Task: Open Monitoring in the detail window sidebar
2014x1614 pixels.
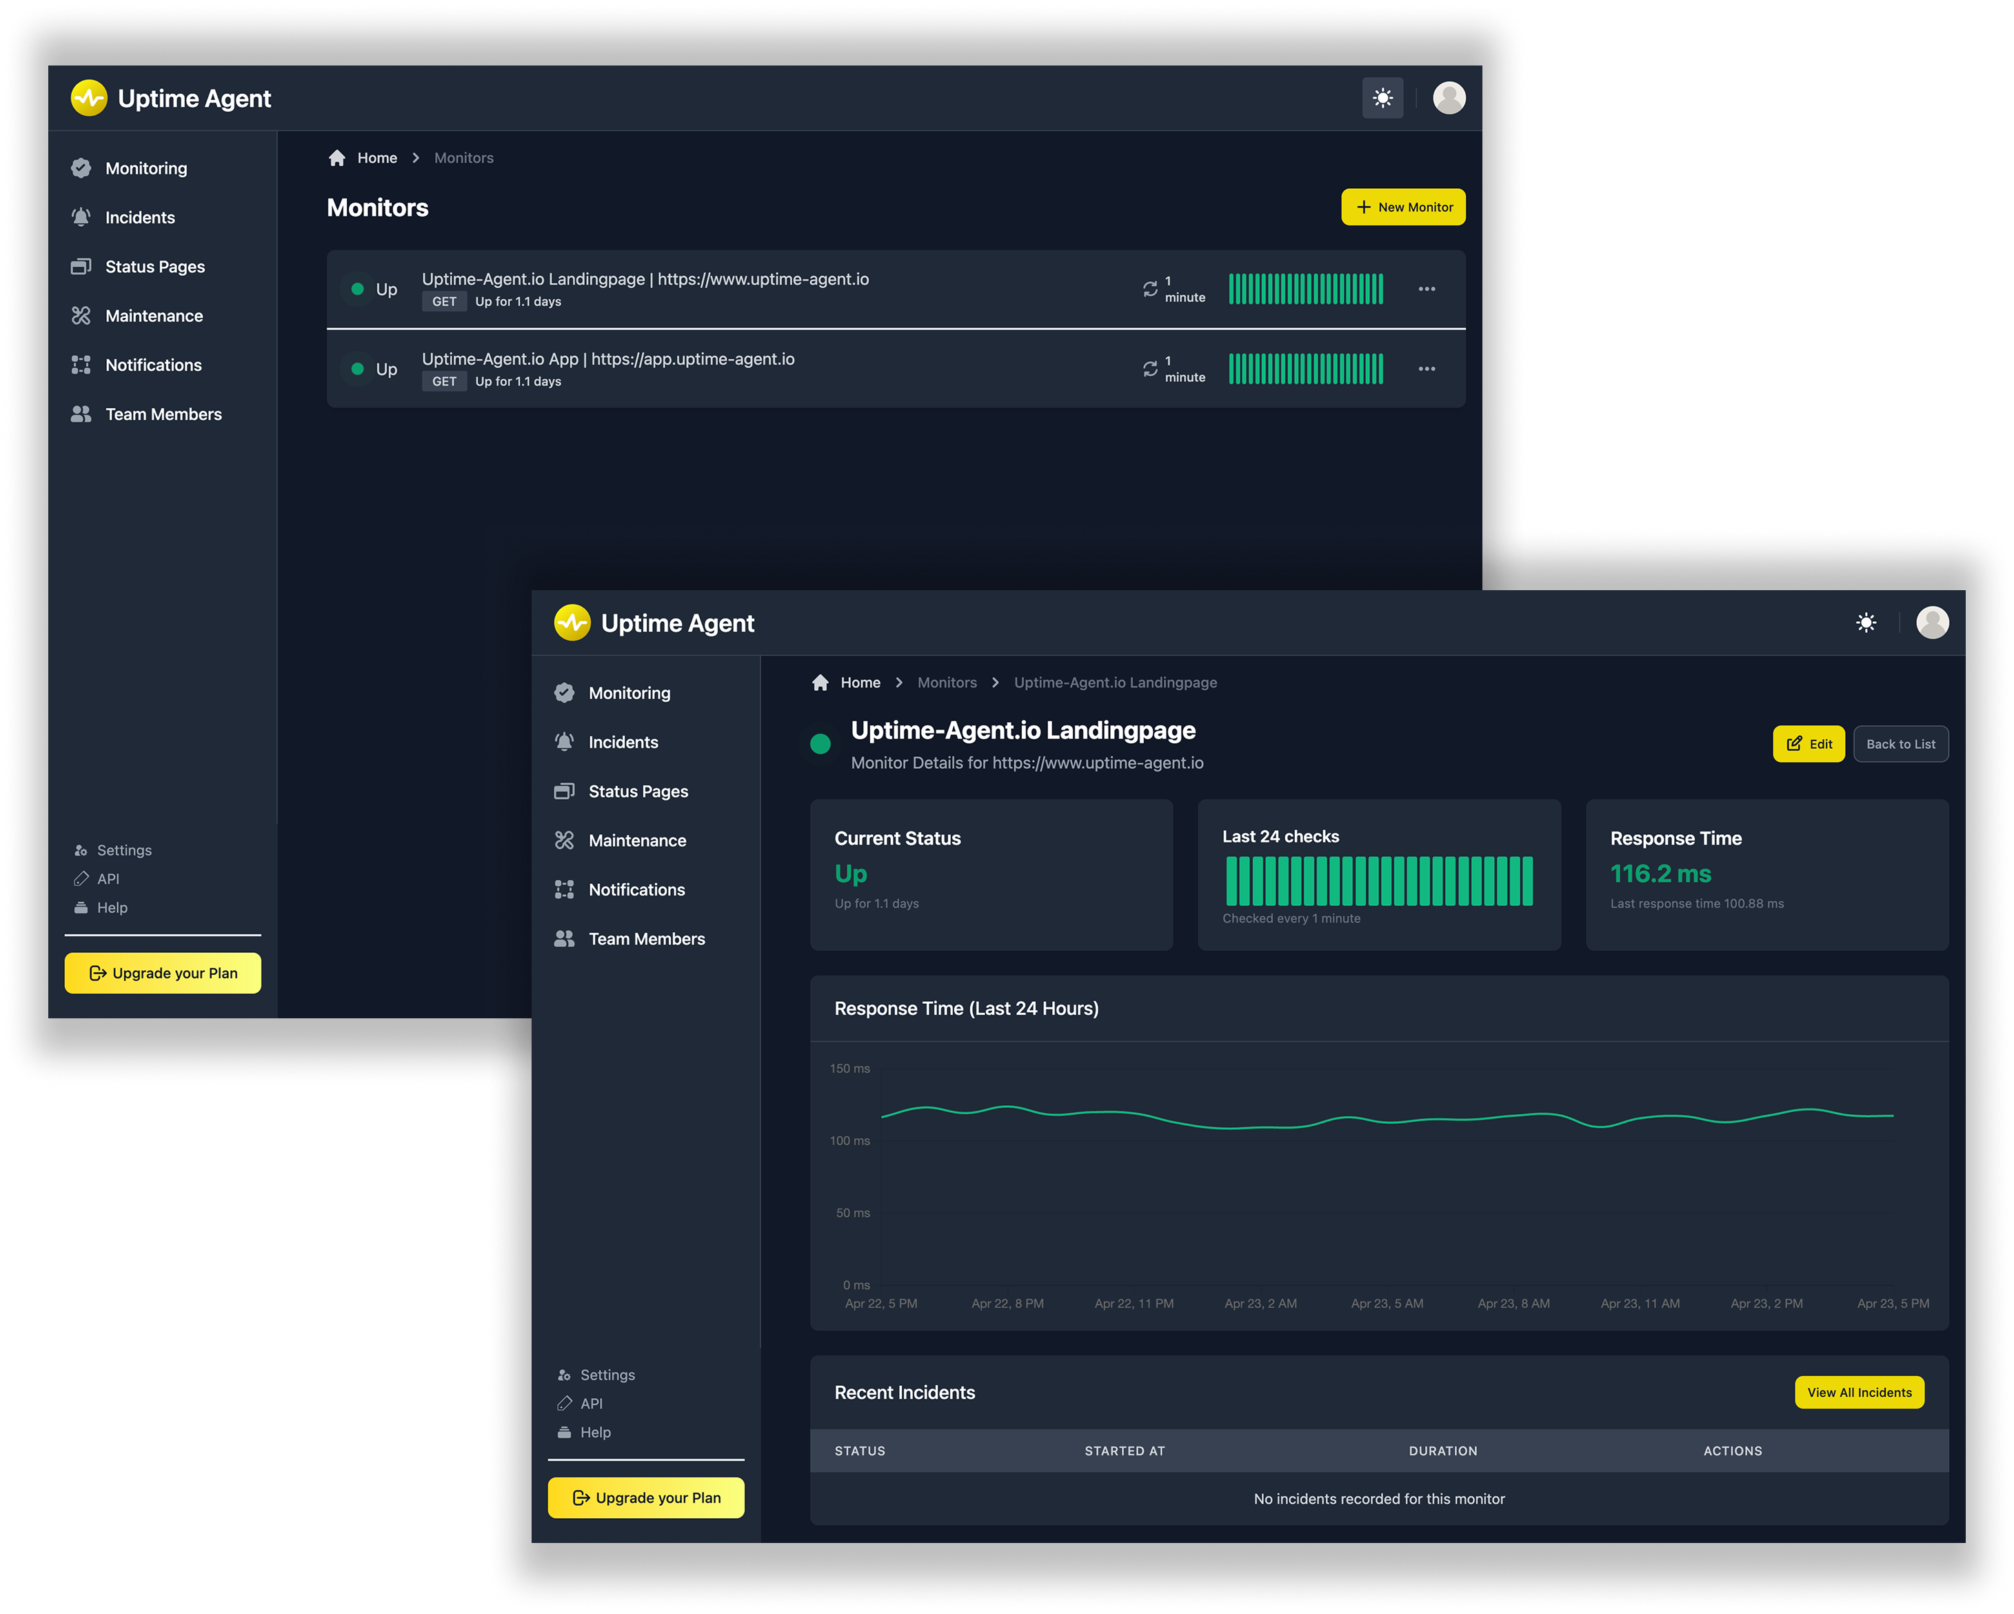Action: click(x=629, y=693)
